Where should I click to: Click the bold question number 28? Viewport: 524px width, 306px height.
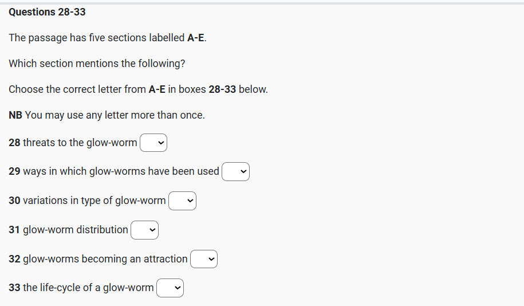tap(15, 143)
